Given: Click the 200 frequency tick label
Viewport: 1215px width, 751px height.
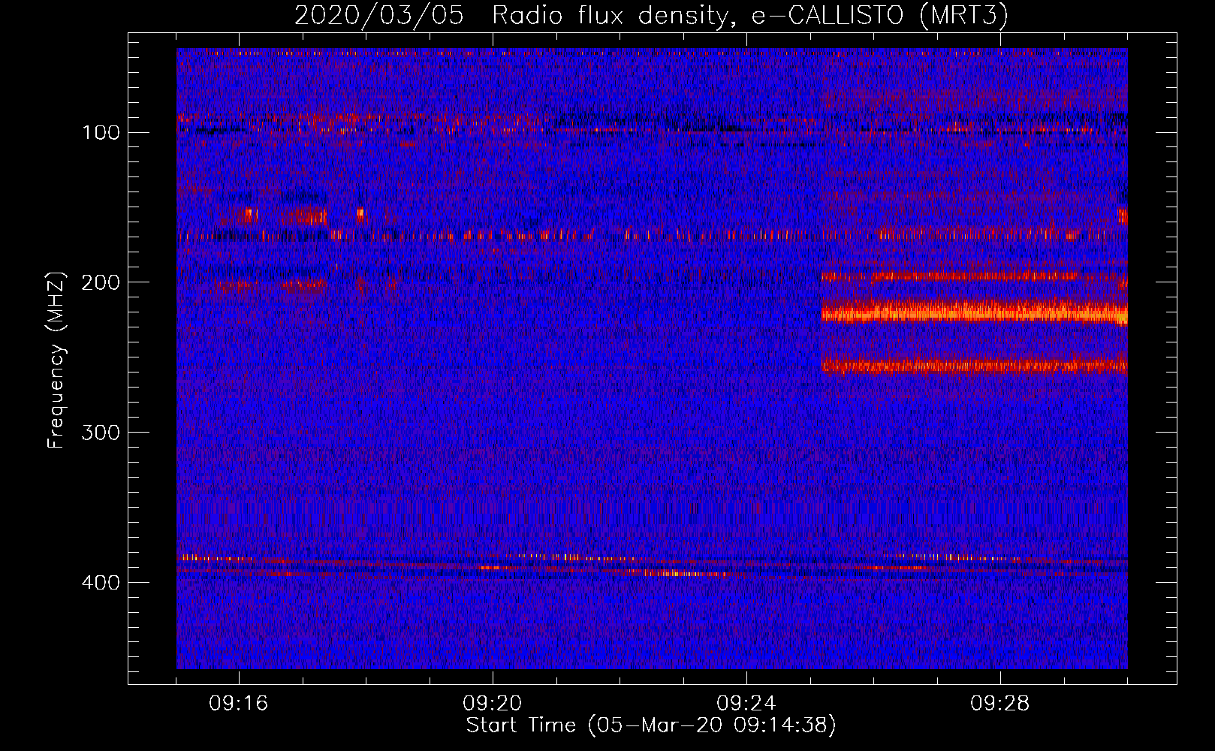Looking at the screenshot, I should point(101,282).
